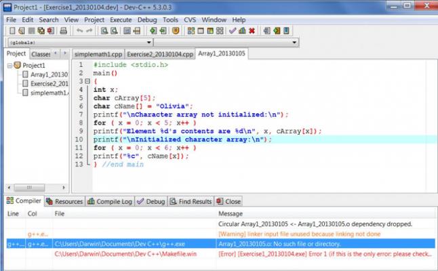Click the Goto Line toolbar icon
The width and height of the screenshot is (438, 271).
[x=136, y=30]
